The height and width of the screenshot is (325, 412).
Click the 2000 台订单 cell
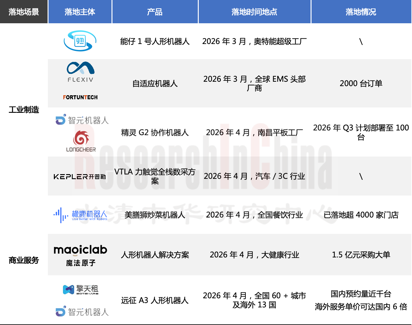pyautogui.click(x=361, y=84)
